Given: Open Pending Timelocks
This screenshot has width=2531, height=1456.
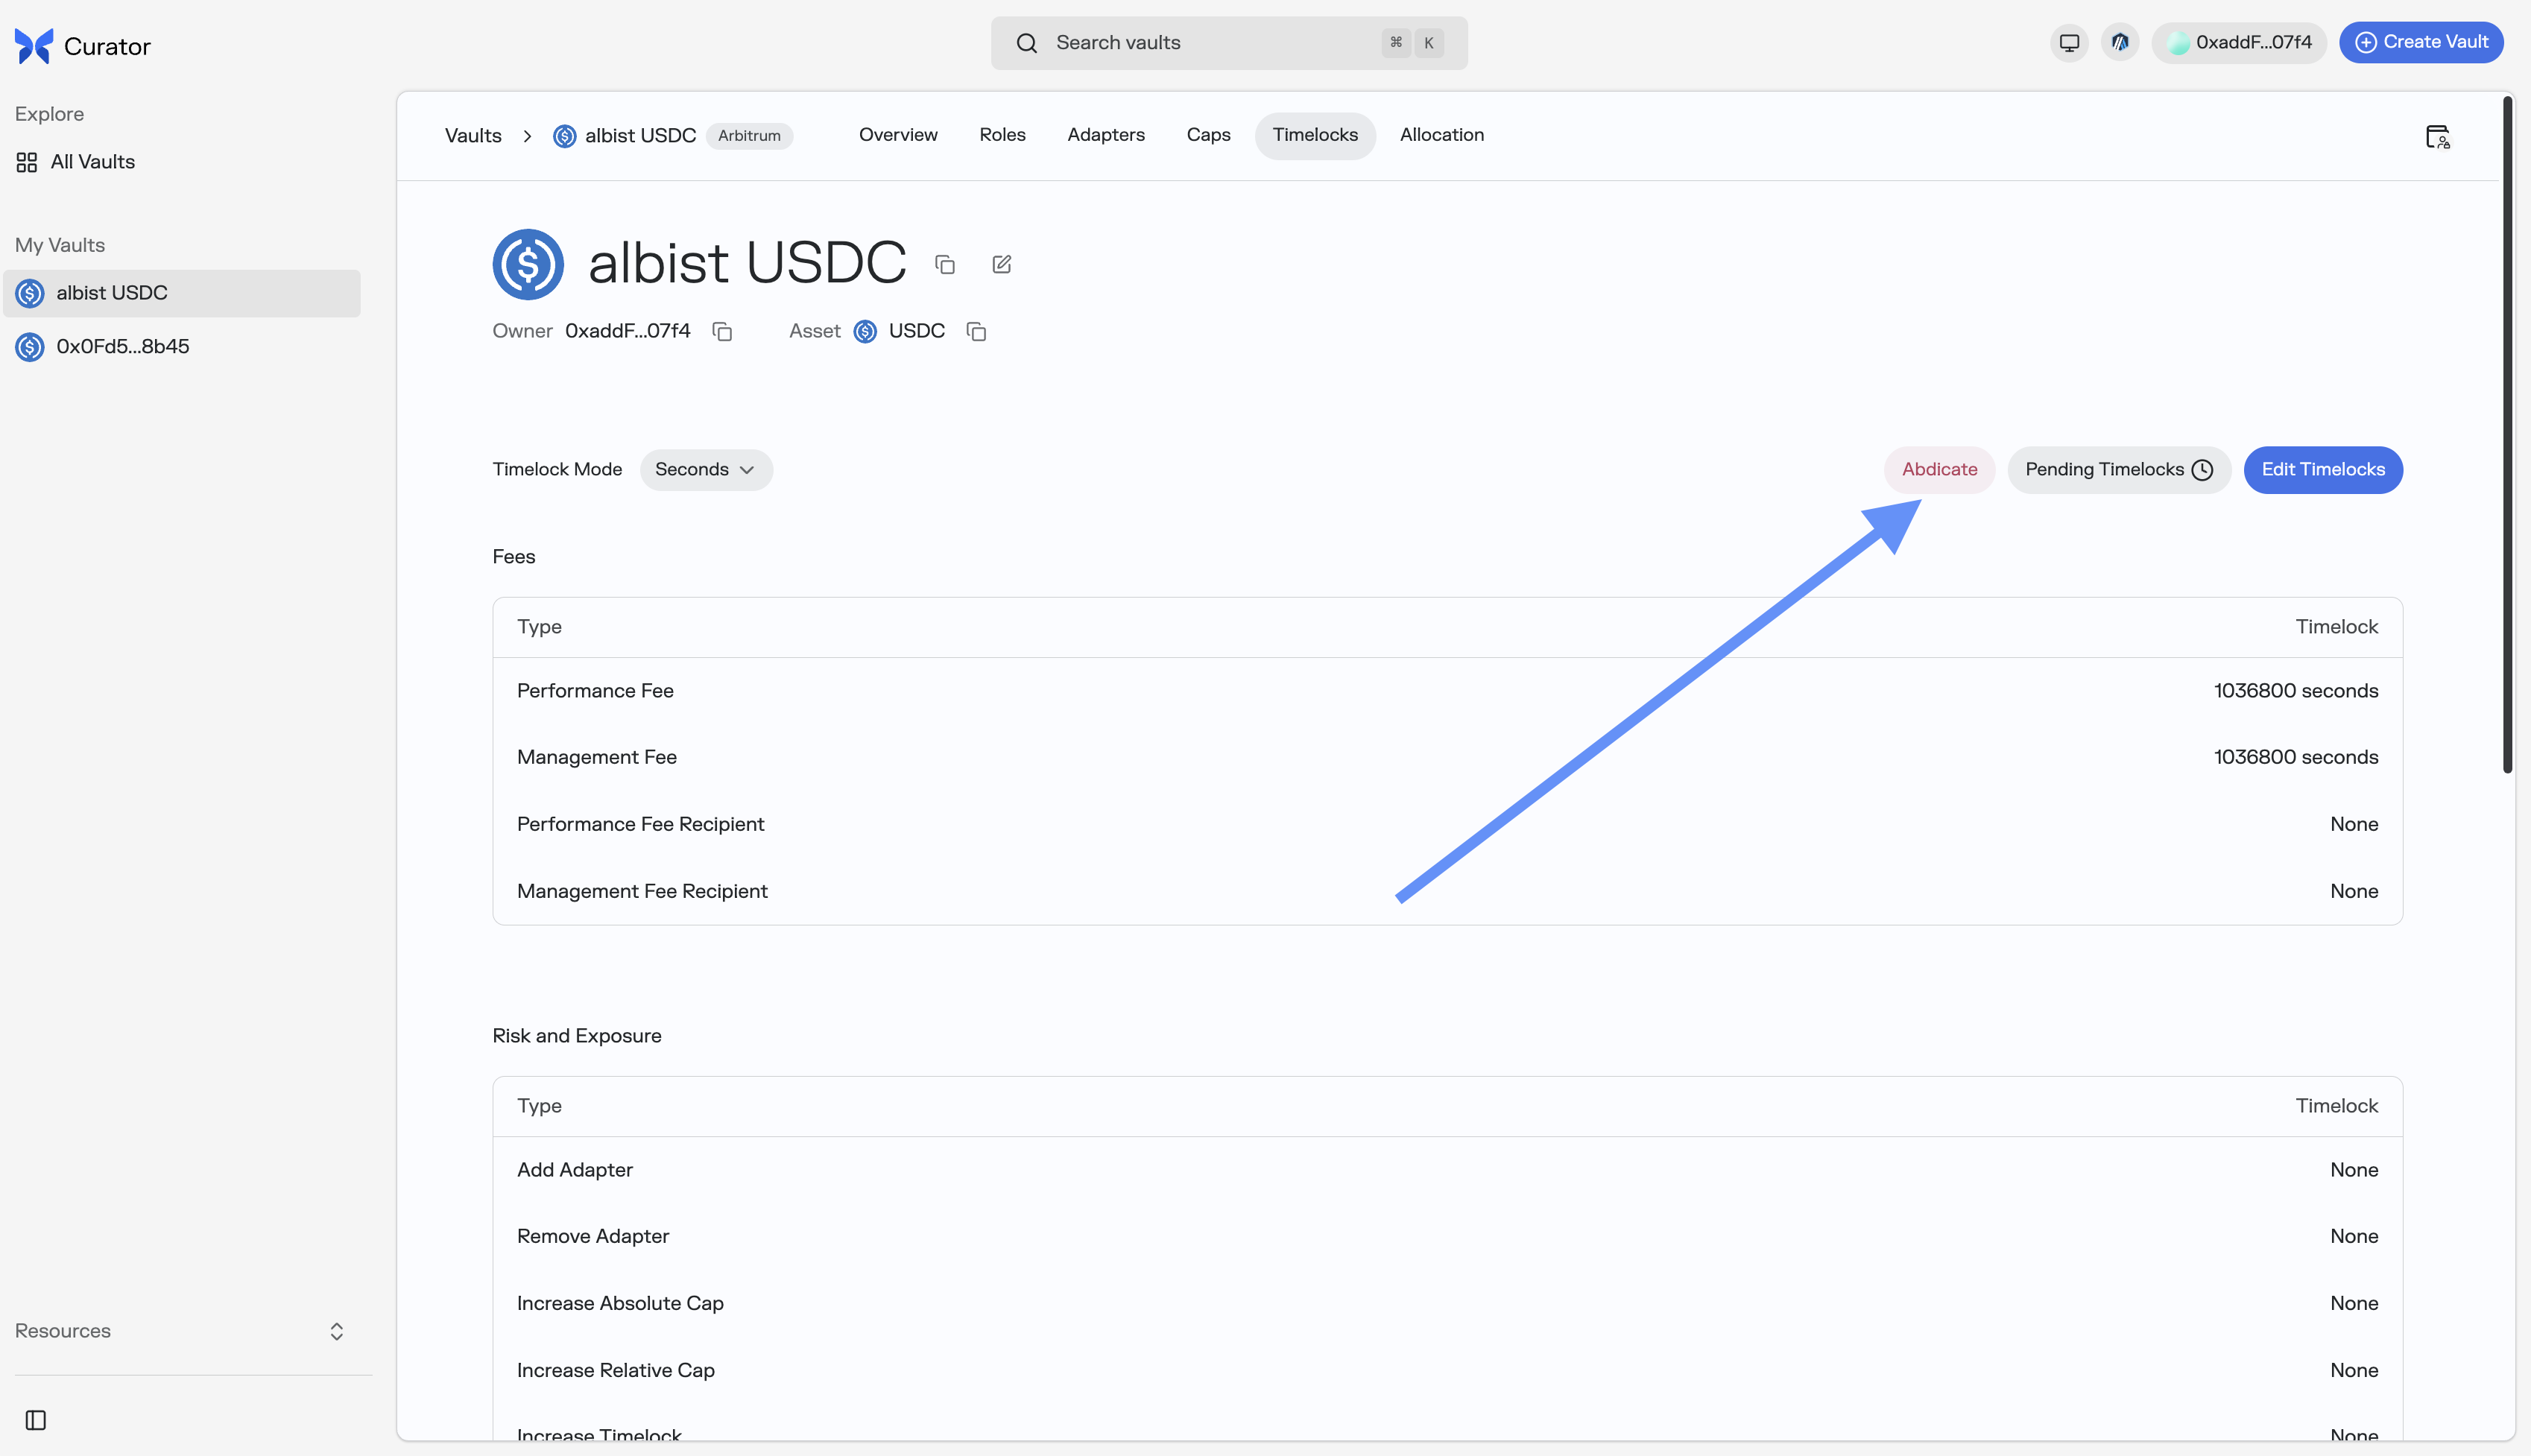Looking at the screenshot, I should click(x=2118, y=470).
